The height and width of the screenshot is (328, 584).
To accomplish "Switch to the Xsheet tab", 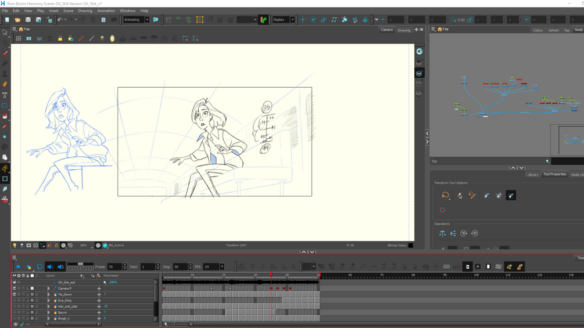I will 553,30.
